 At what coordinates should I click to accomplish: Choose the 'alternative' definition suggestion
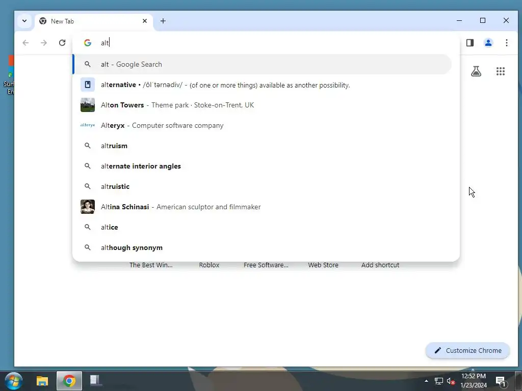coord(263,85)
